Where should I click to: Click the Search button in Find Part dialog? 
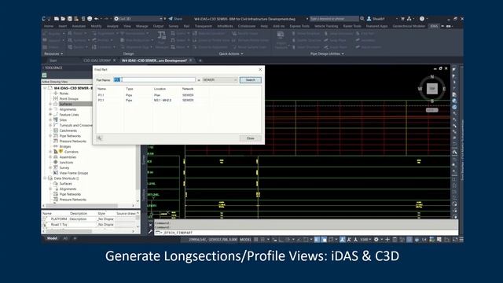point(250,80)
